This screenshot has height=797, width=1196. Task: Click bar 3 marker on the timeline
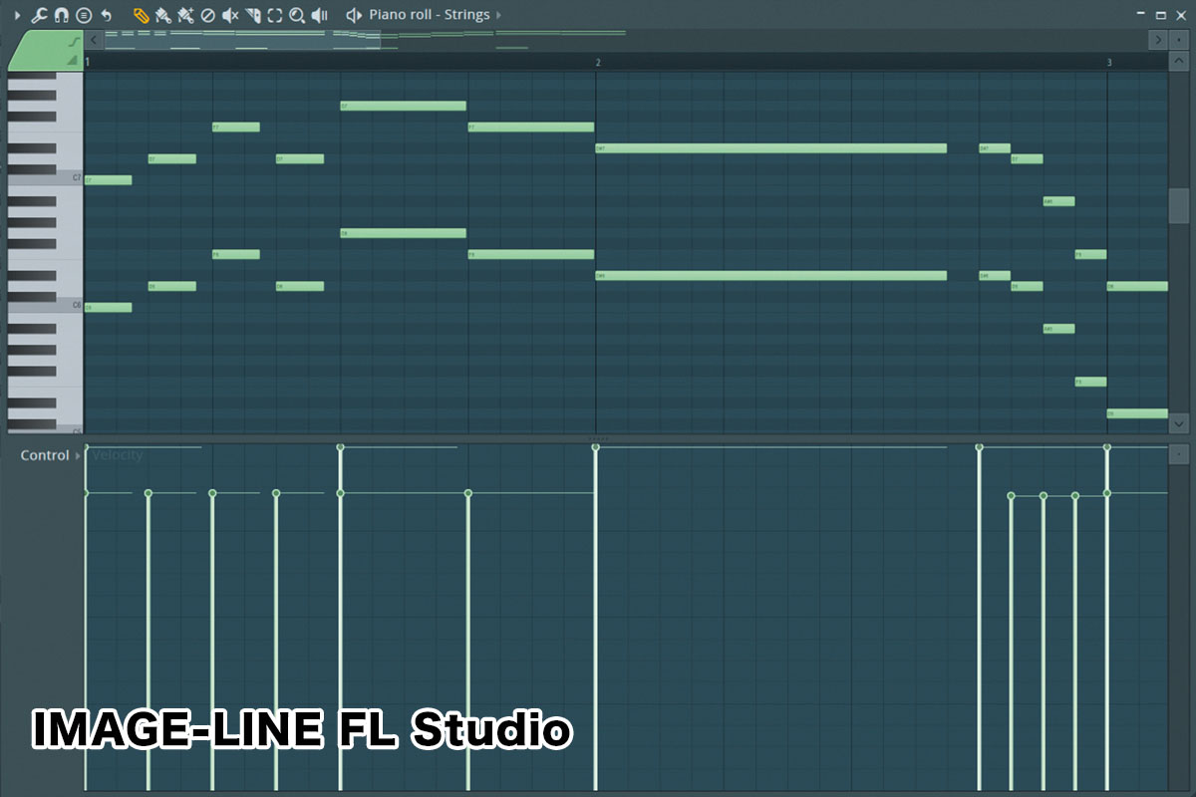1109,62
